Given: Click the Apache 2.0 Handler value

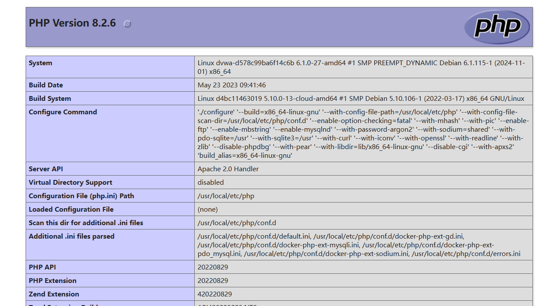Looking at the screenshot, I should 228,169.
